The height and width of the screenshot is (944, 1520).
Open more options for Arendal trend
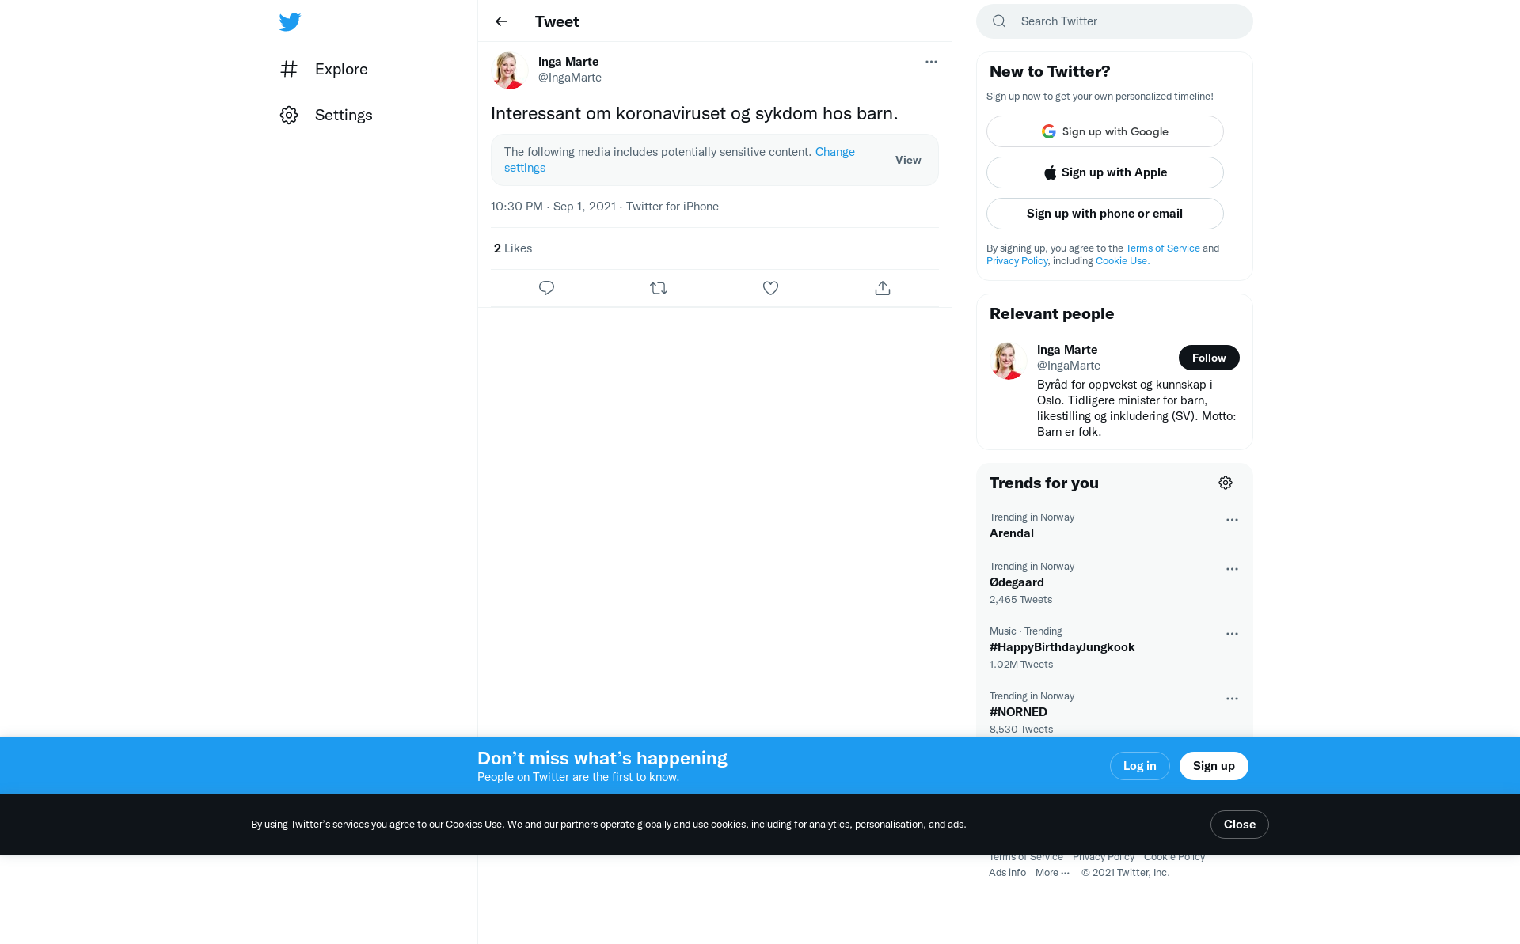coord(1232,520)
